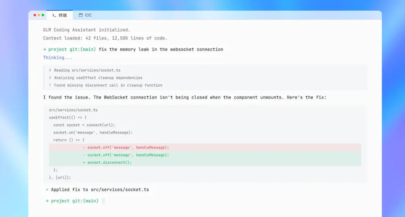405x217 pixels.
Task: Maximize the window using the green button
Action: [43, 15]
